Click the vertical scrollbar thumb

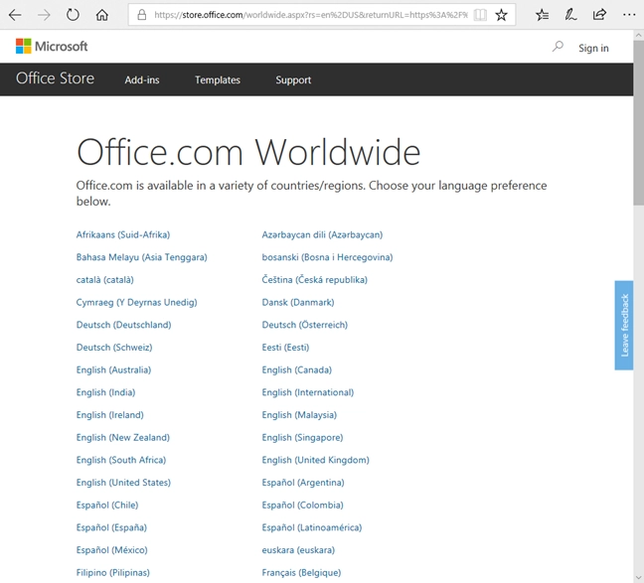(639, 123)
